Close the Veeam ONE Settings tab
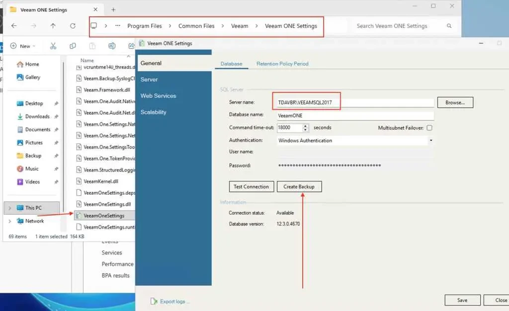Image resolution: width=509 pixels, height=311 pixels. pos(95,10)
